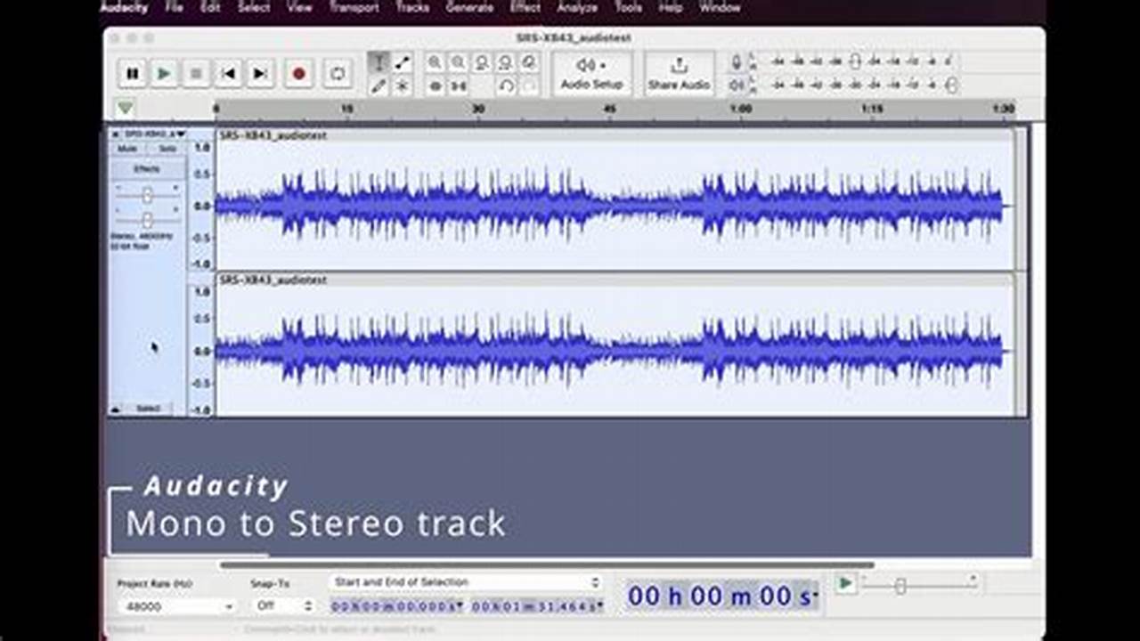Solo the SRS-XB43 track
Screen dimensions: 1140x641
pyautogui.click(x=167, y=149)
